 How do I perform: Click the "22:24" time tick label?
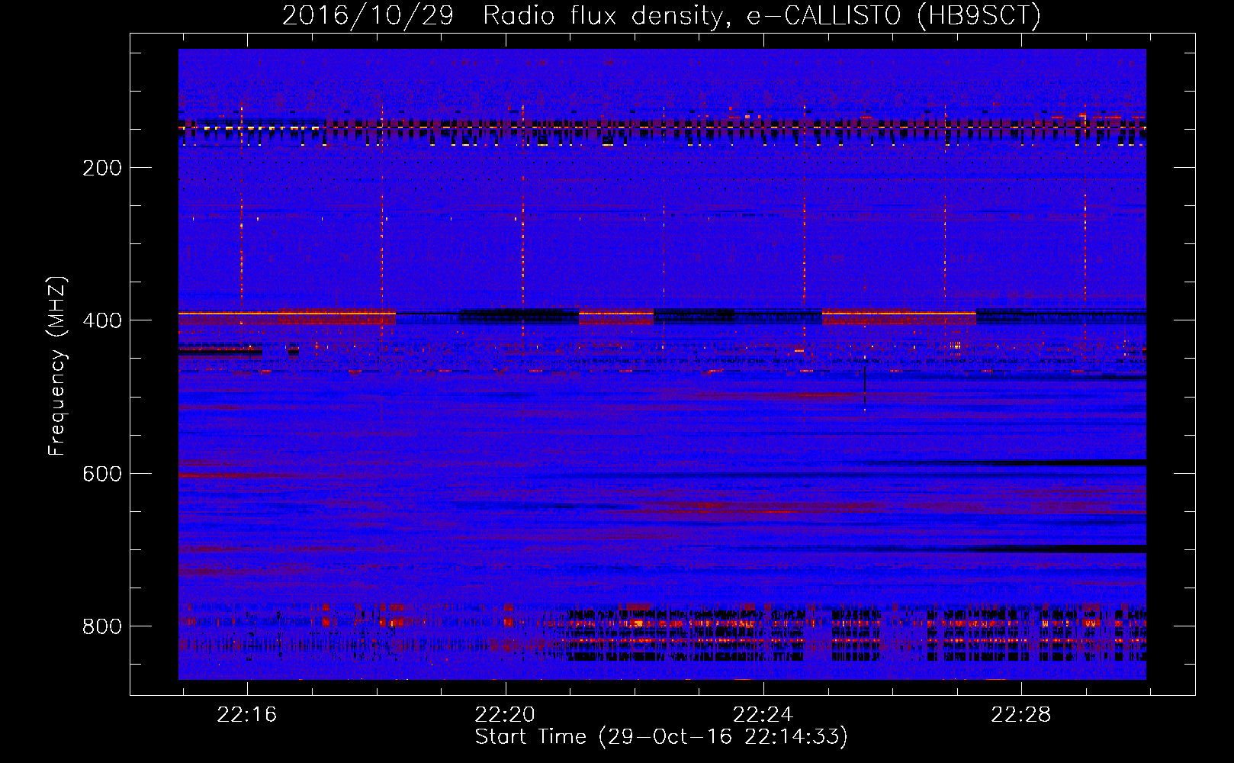point(763,715)
